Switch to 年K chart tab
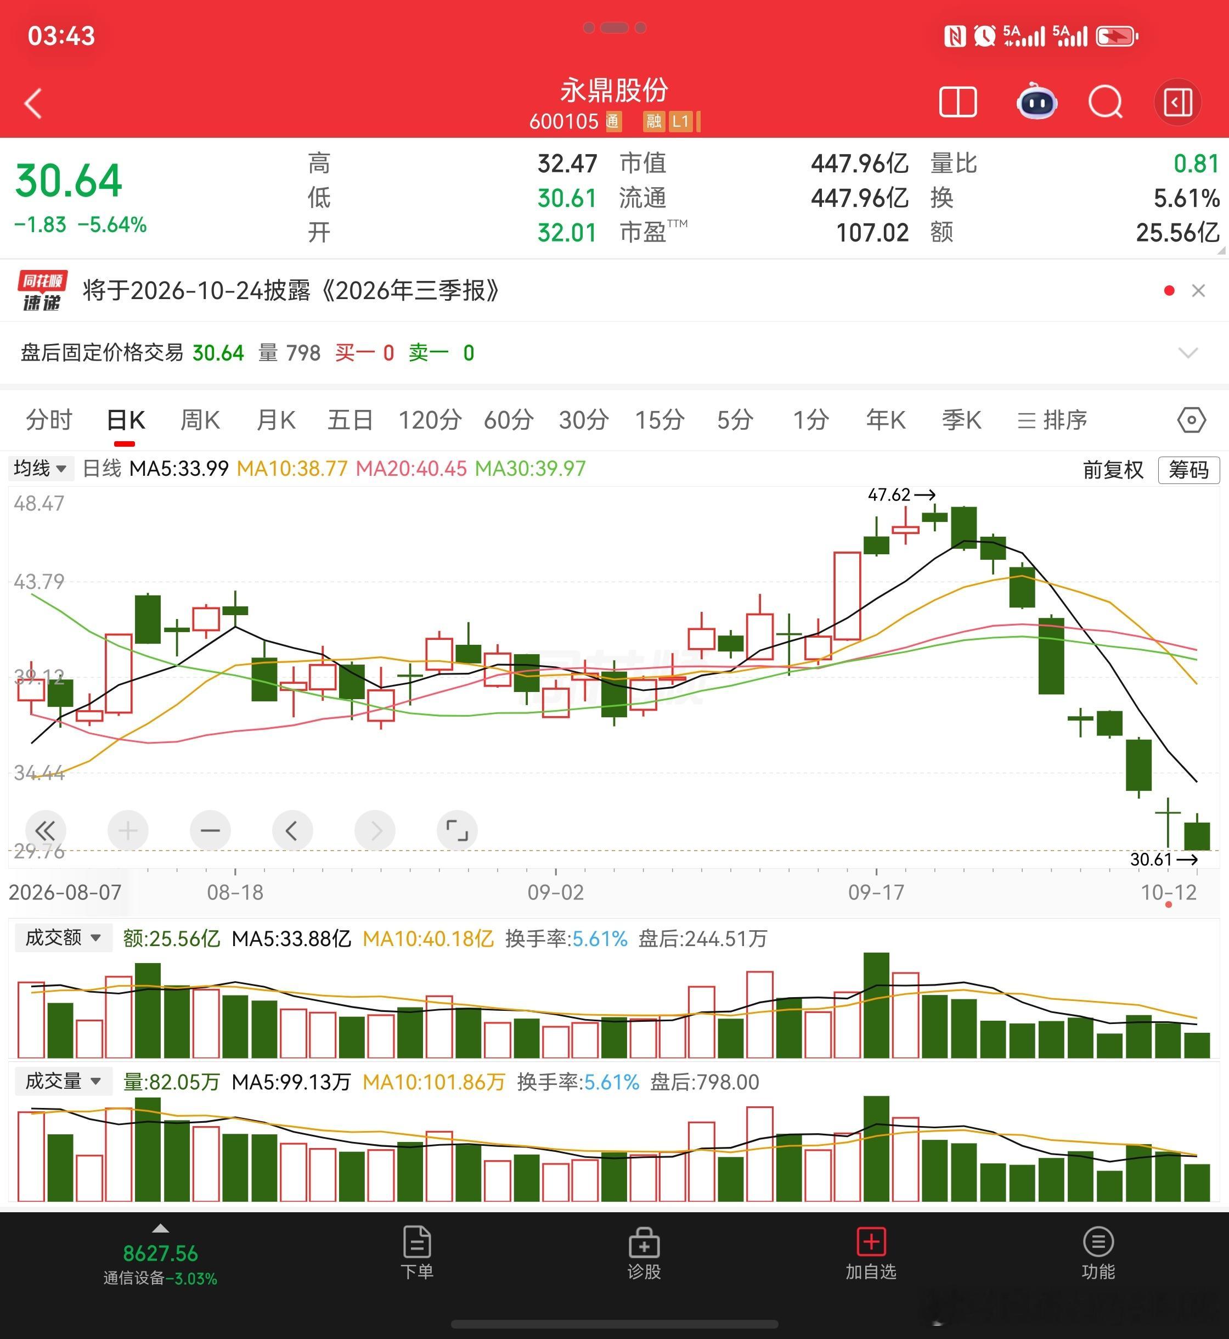Image resolution: width=1229 pixels, height=1339 pixels. [x=885, y=420]
